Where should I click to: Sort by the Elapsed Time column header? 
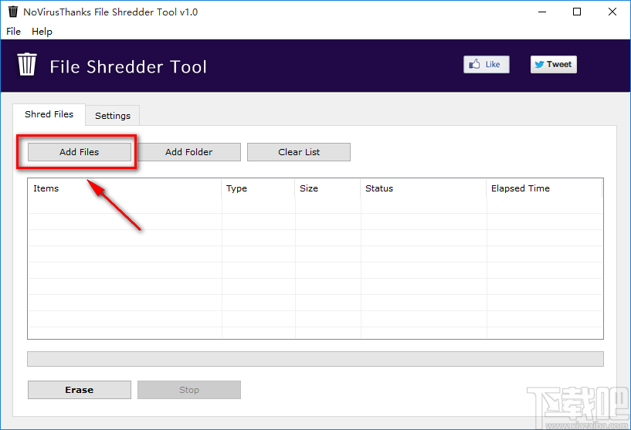544,188
